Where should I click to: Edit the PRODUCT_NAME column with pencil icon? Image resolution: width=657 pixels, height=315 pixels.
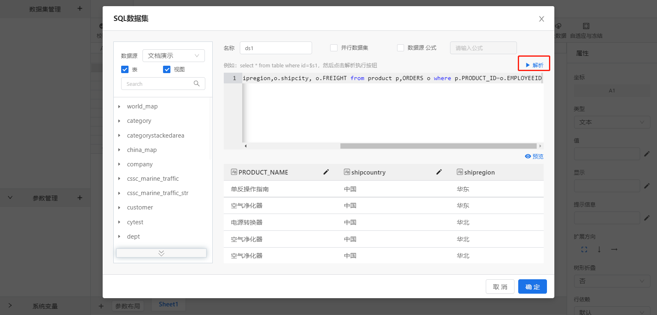326,172
